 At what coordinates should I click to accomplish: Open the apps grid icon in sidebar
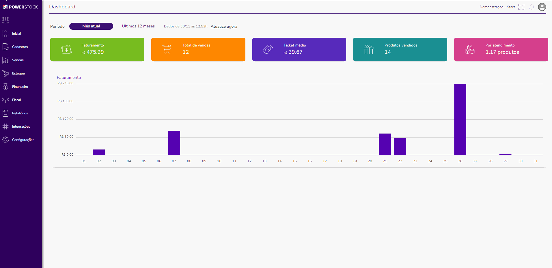click(x=5, y=20)
